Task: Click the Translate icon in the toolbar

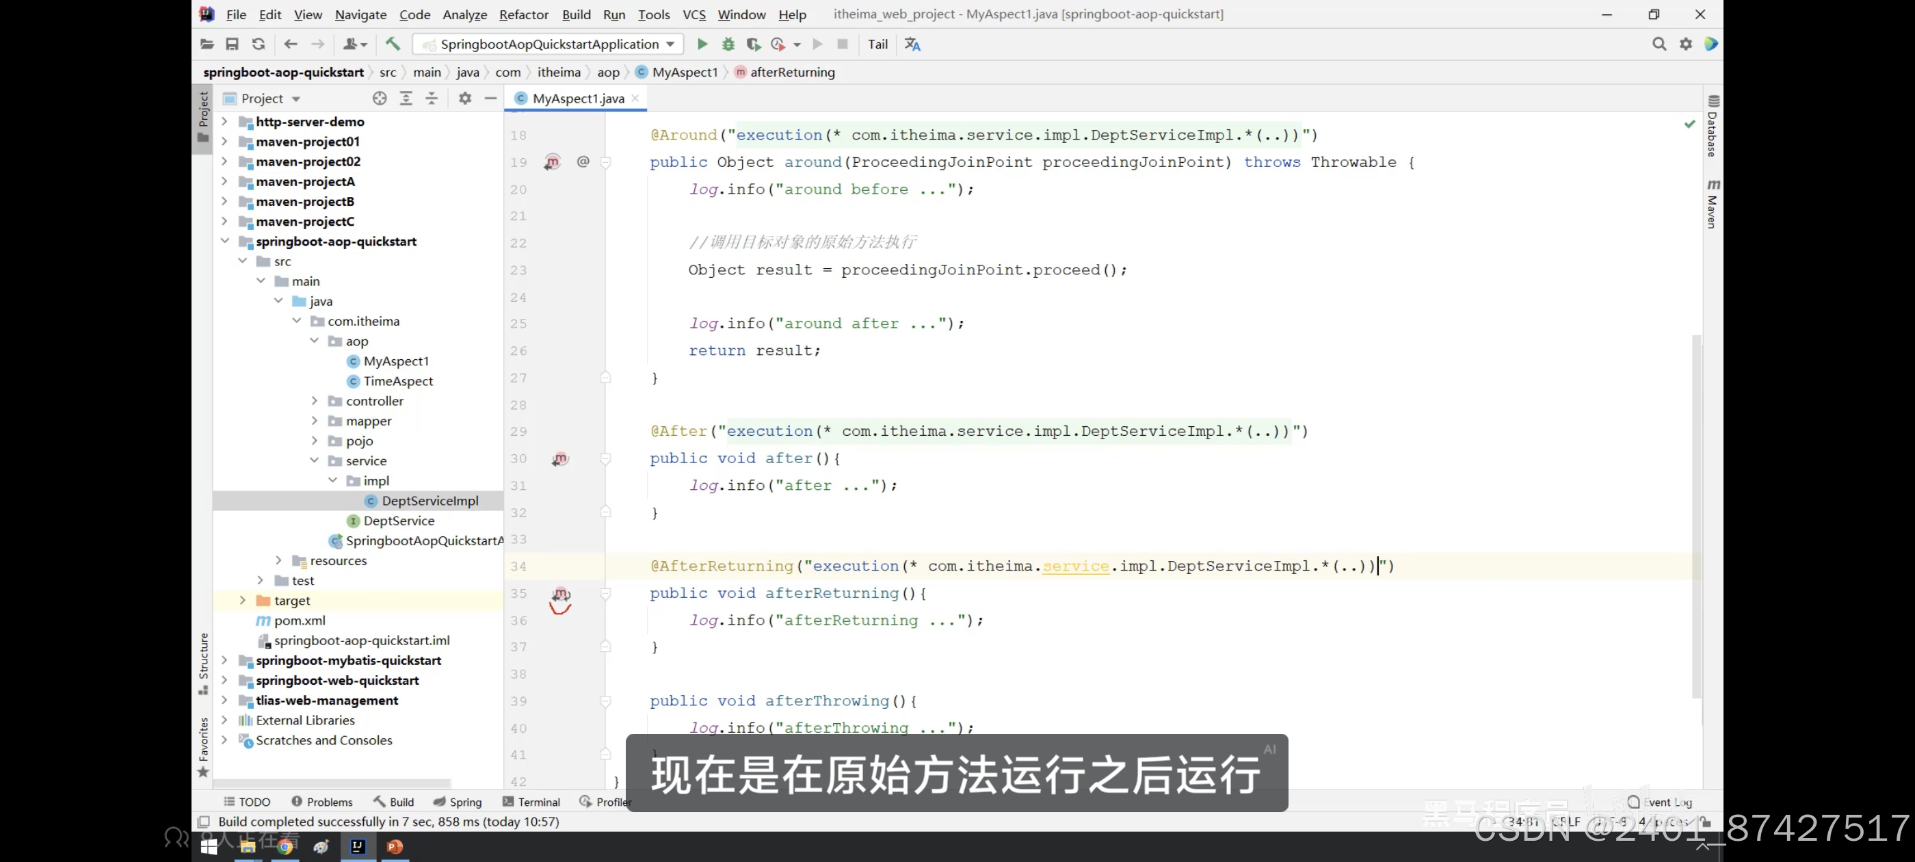Action: click(x=912, y=44)
